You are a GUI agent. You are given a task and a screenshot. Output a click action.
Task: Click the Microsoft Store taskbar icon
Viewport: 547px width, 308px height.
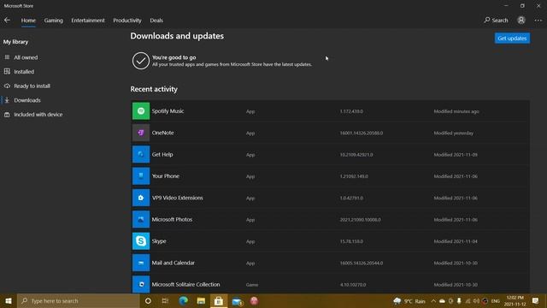click(219, 300)
